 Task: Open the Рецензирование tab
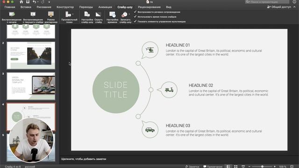pos(149,7)
